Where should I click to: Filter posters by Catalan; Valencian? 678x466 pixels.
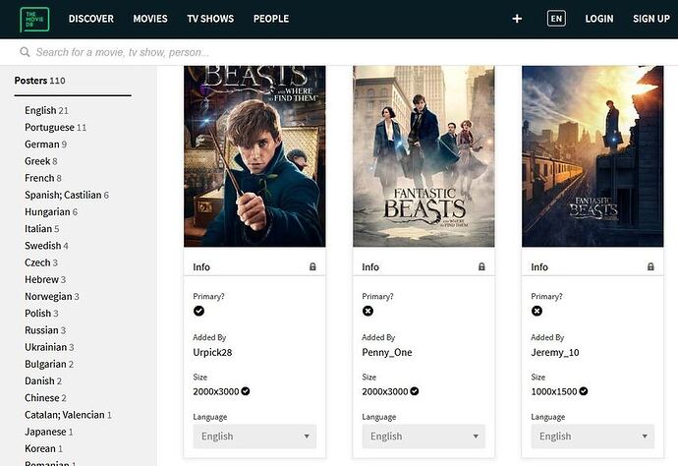69,415
